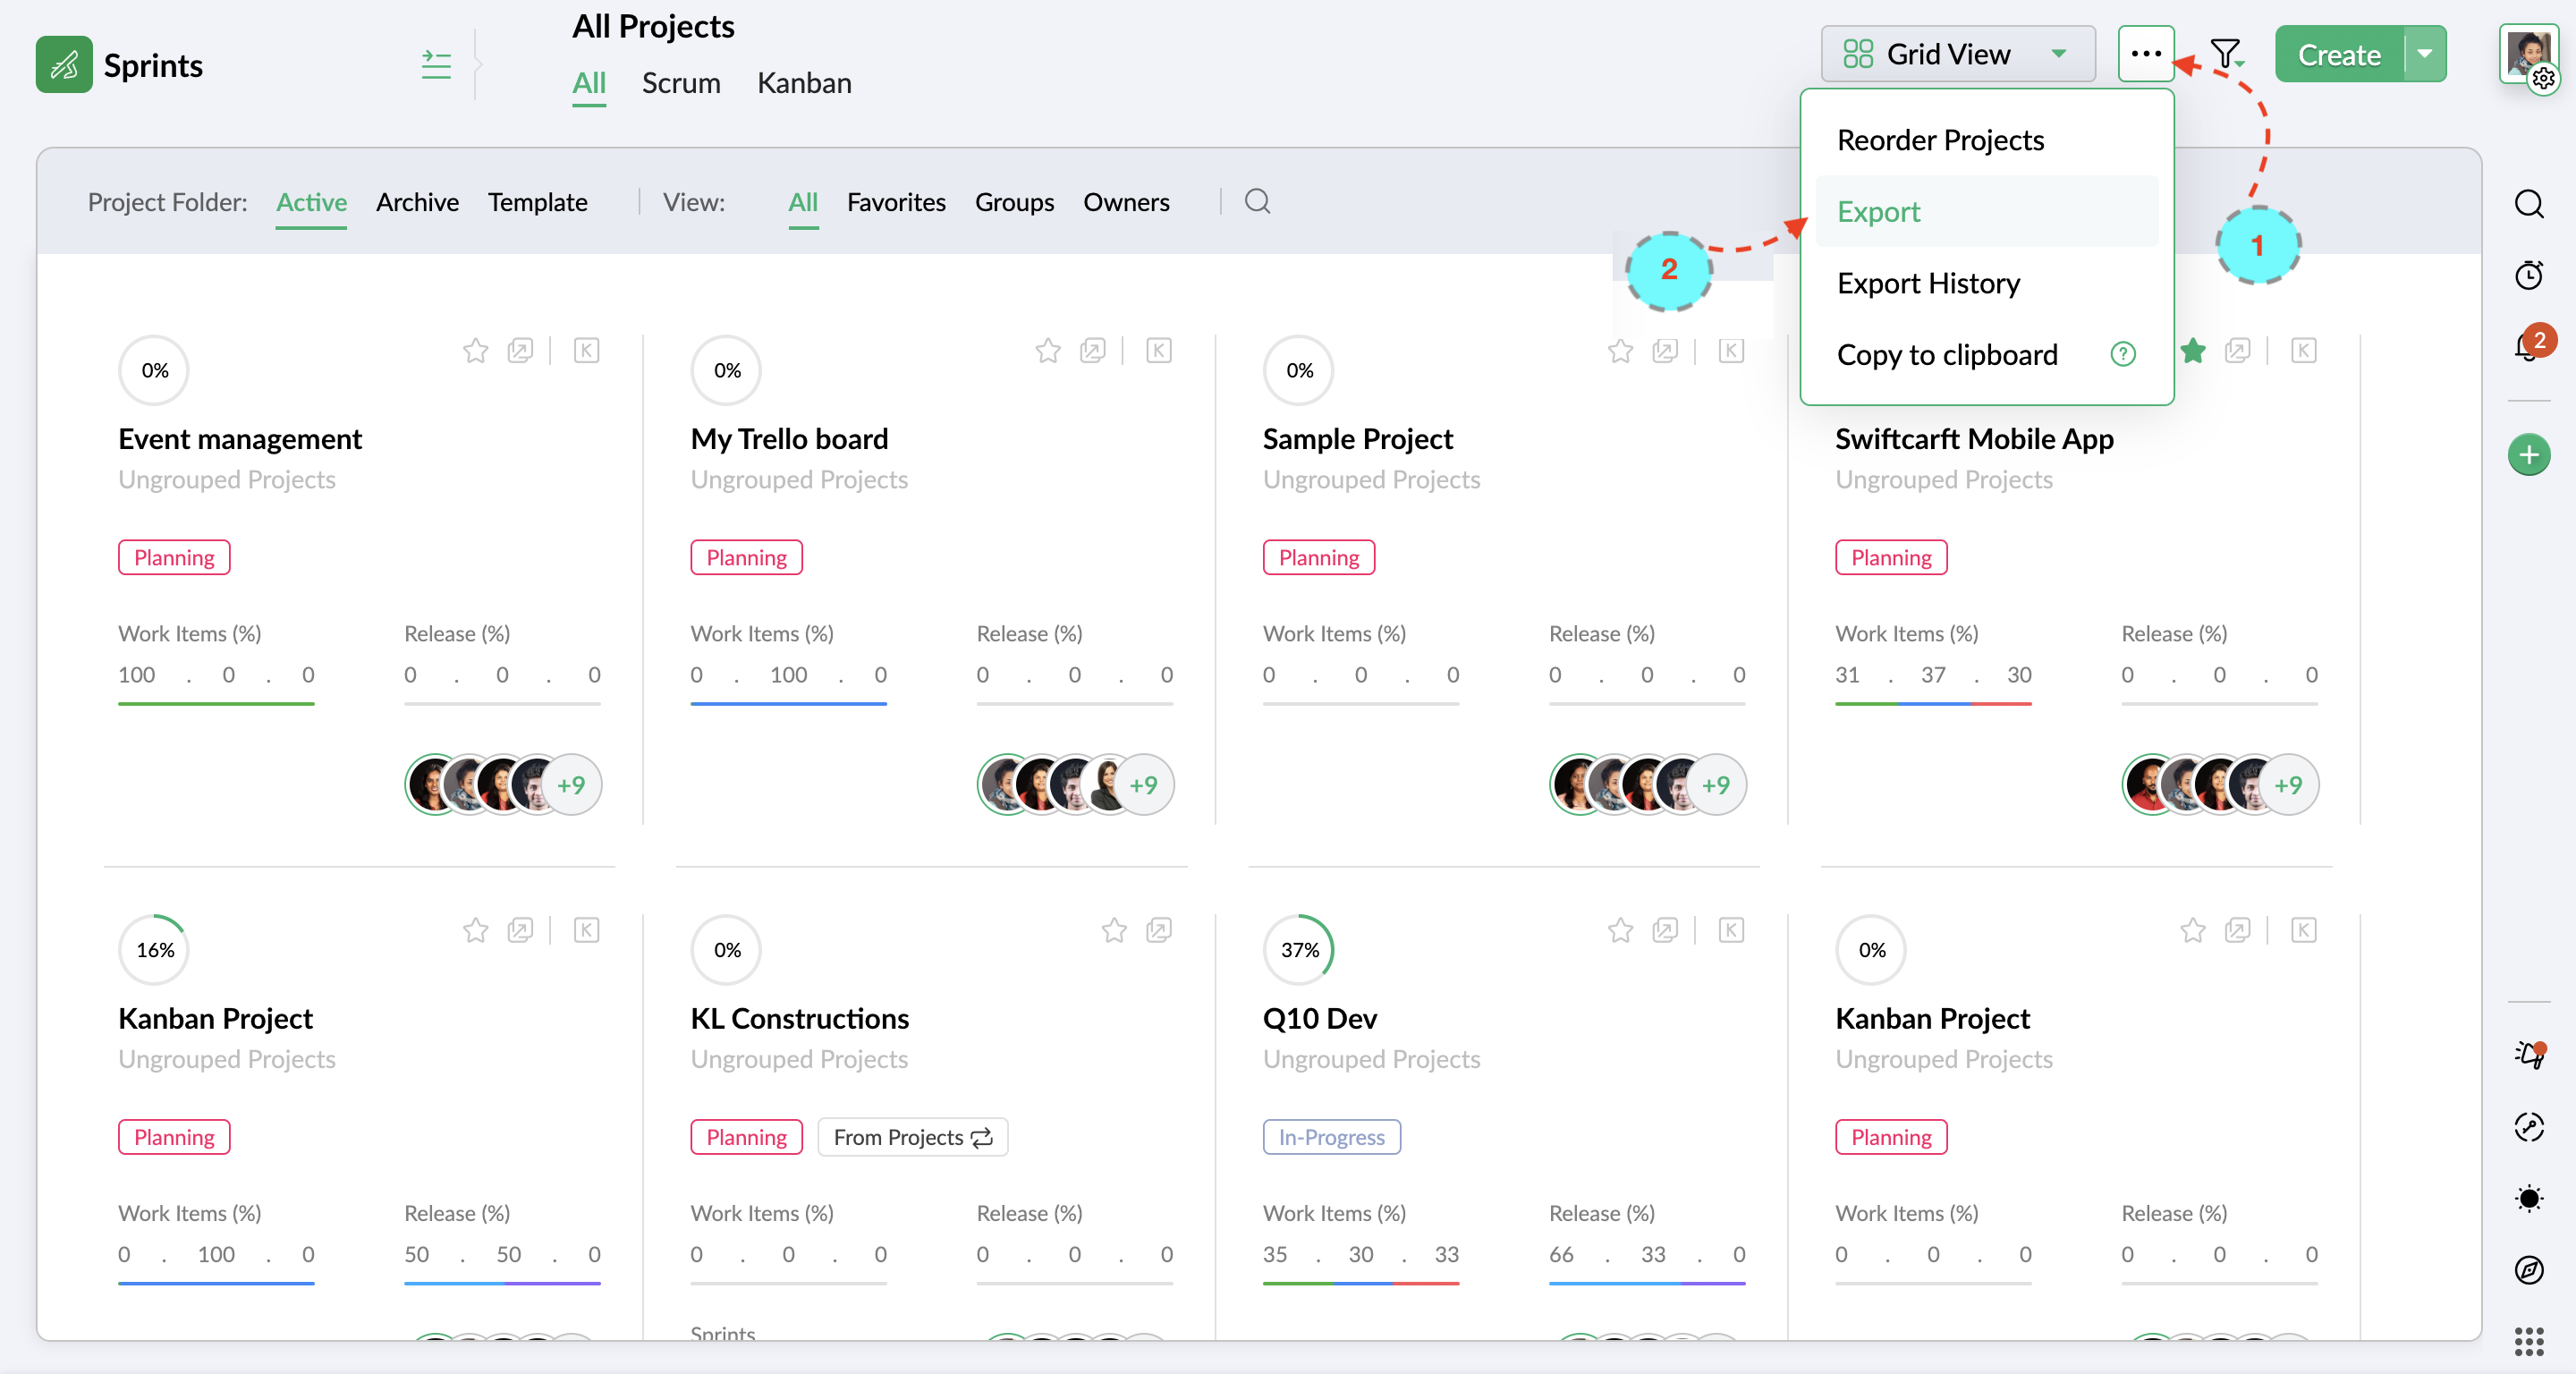The image size is (2576, 1374).
Task: Switch to the Scrum tab
Action: point(680,83)
